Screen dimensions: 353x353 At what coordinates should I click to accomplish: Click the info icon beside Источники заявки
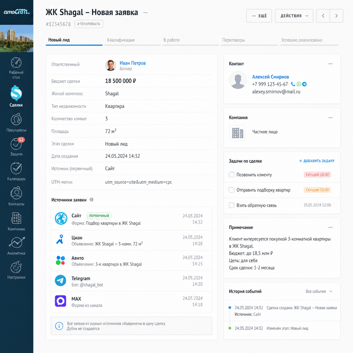point(91,200)
